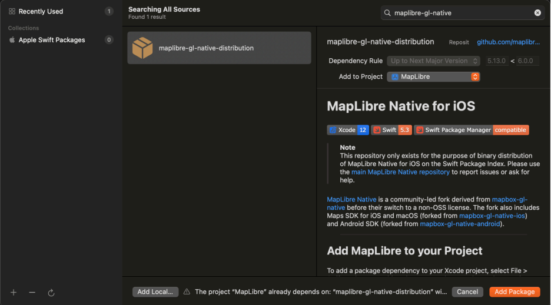The image size is (551, 305).
Task: Click the 5.13.0 minimum version field
Action: tap(496, 61)
